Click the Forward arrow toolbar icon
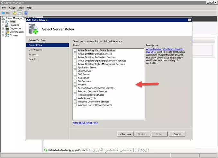This screenshot has height=158, width=218. point(8,13)
